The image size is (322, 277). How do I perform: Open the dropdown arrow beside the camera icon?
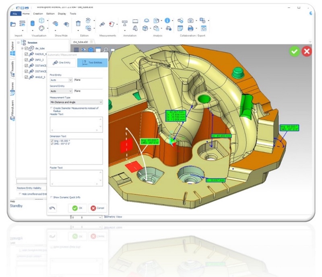point(196,21)
